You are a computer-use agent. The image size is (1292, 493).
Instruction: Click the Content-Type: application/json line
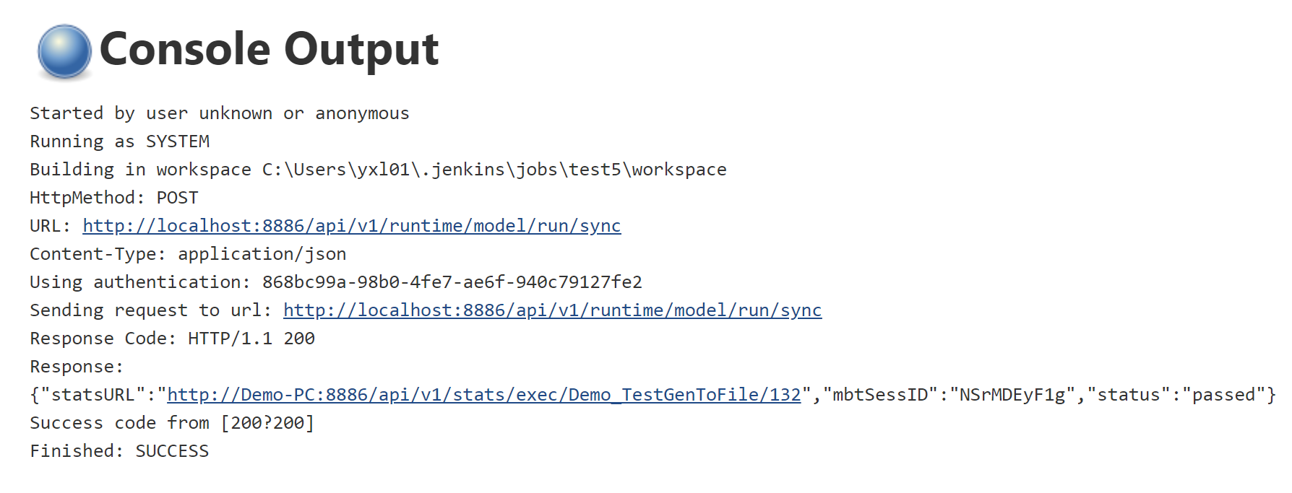point(188,254)
